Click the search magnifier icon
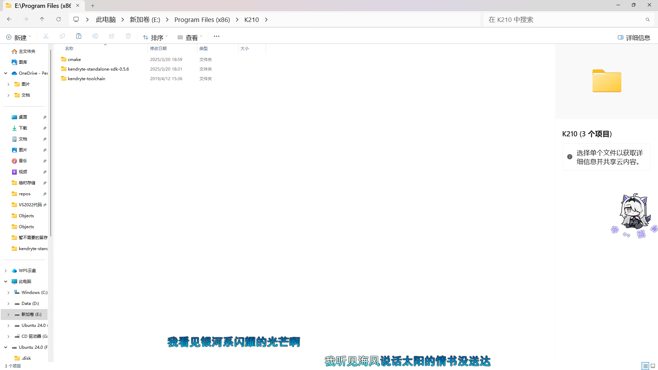The width and height of the screenshot is (658, 370). 647,20
